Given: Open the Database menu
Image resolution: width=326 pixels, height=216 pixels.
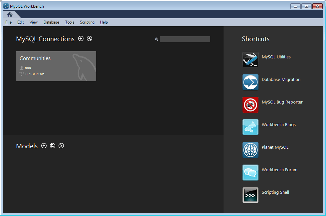Looking at the screenshot, I should (x=51, y=22).
